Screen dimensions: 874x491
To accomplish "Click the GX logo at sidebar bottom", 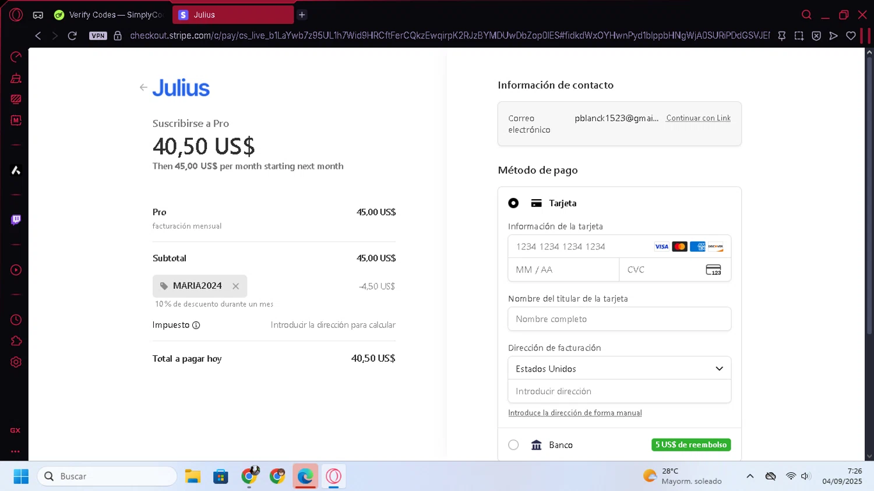I will coord(15,430).
